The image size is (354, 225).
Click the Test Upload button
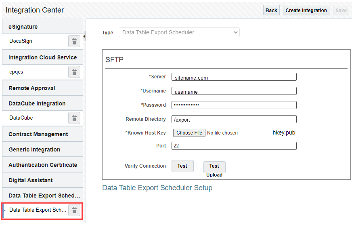(x=214, y=166)
